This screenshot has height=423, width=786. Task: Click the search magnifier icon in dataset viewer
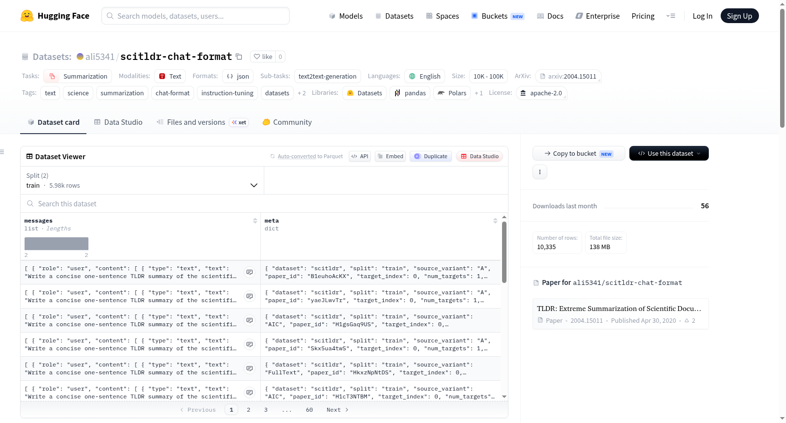pos(30,203)
